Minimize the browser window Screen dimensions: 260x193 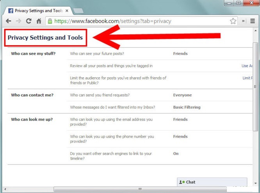click(x=229, y=3)
